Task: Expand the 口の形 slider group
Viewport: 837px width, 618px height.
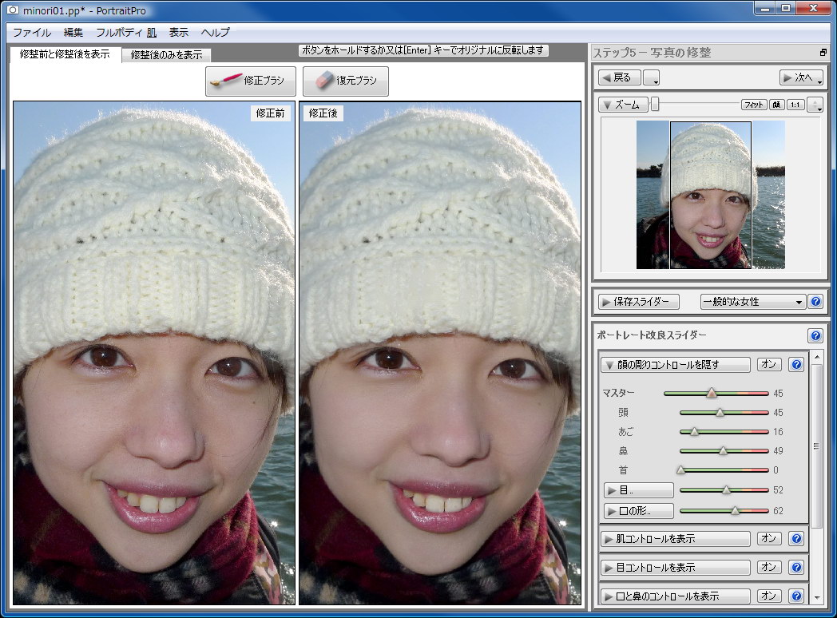Action: (x=638, y=511)
